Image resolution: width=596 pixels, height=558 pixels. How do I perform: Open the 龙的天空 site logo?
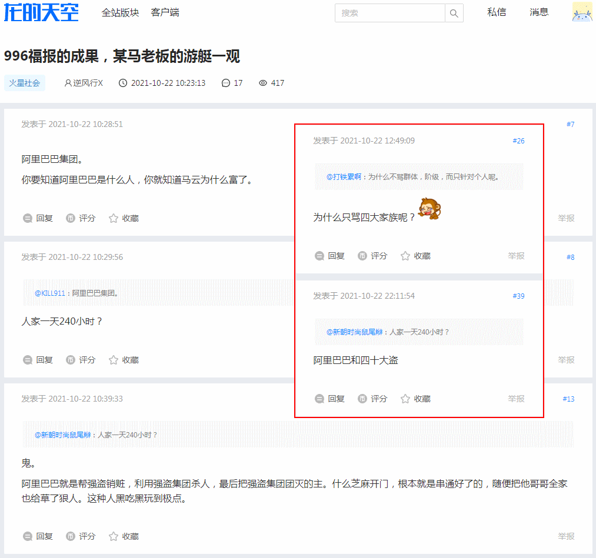click(41, 12)
